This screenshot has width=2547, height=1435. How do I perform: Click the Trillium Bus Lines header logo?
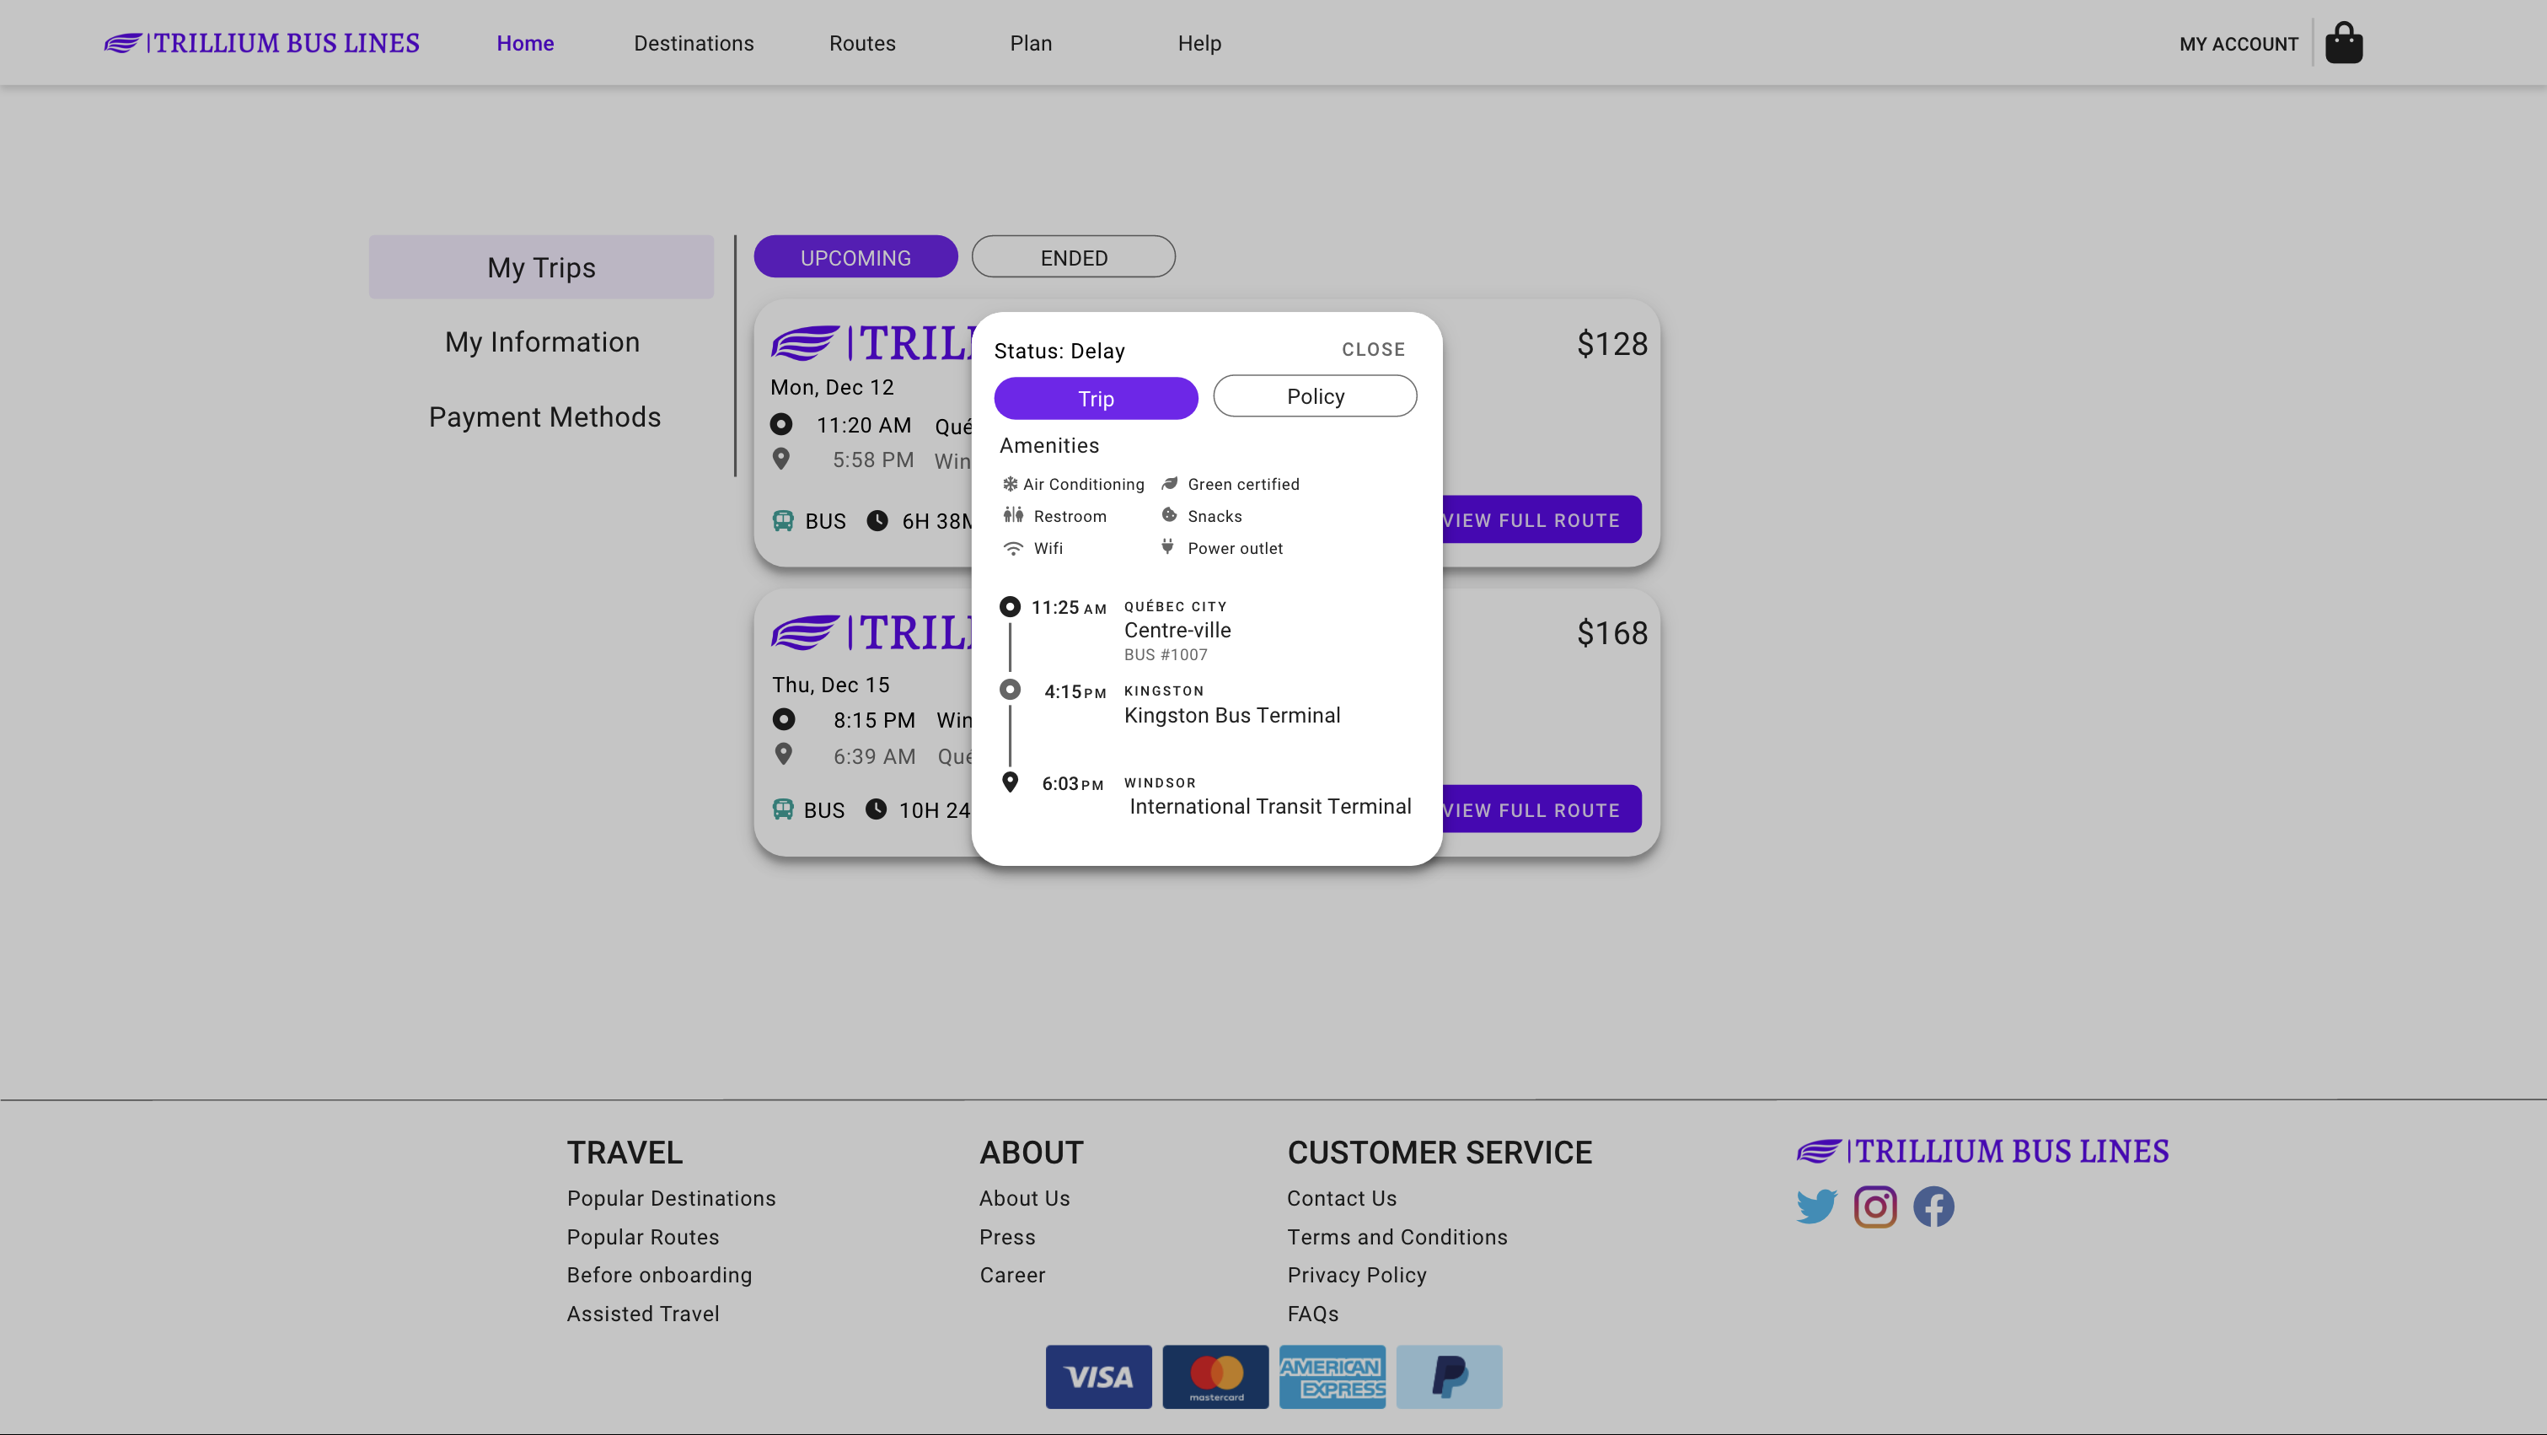pyautogui.click(x=261, y=42)
